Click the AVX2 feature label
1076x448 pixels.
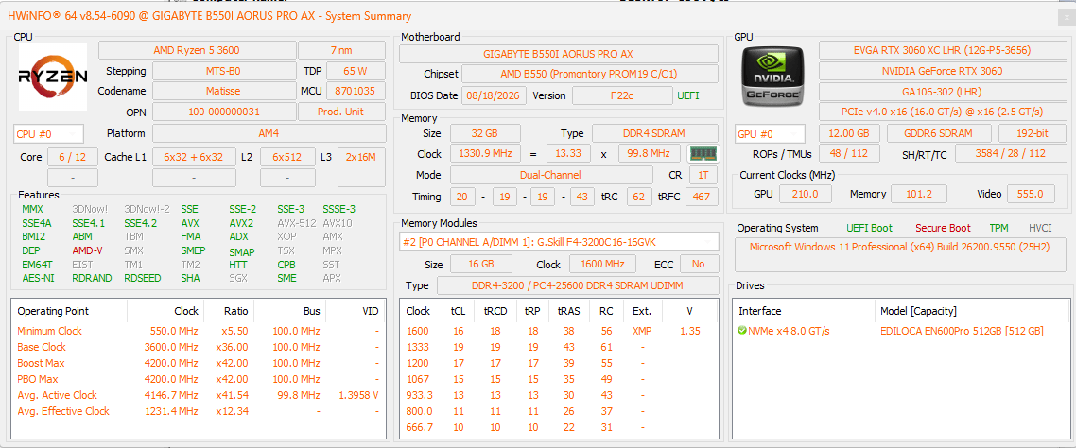click(x=241, y=223)
